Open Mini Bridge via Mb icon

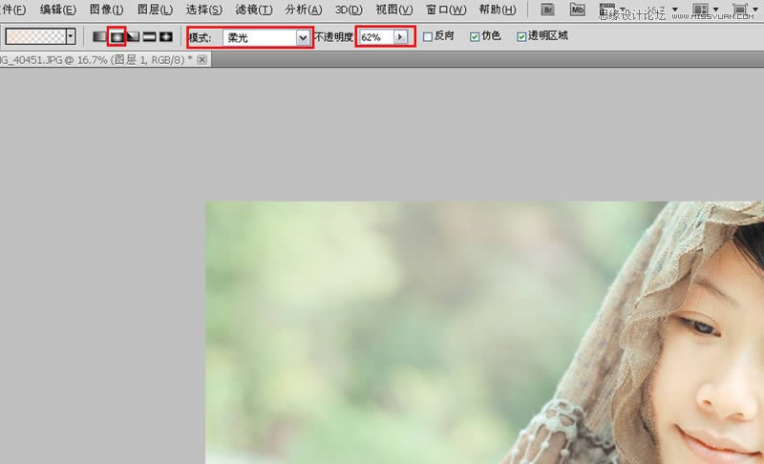578,10
